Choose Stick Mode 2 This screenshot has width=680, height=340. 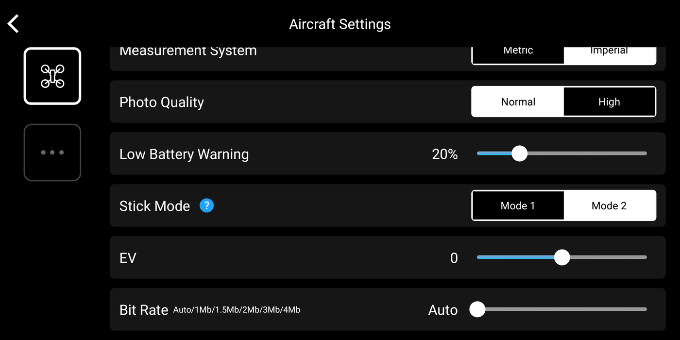click(x=609, y=205)
